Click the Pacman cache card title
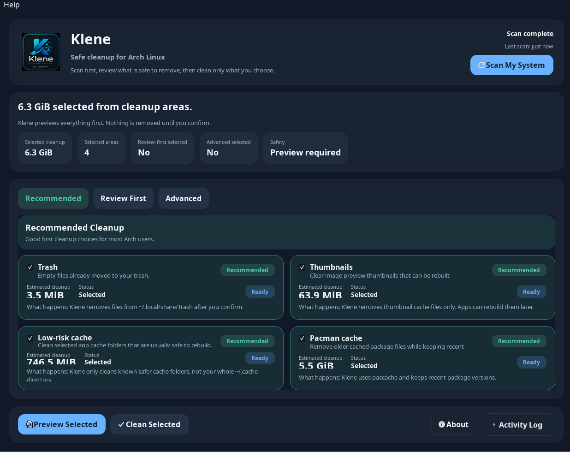Viewport: 570px width, 452px height. (336, 338)
